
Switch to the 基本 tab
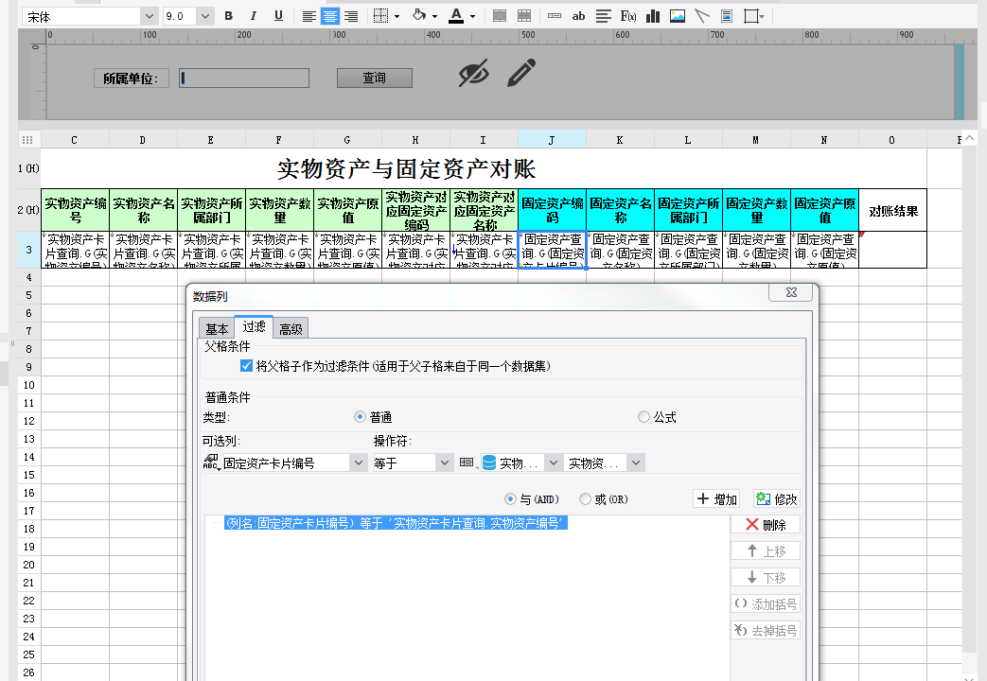217,329
